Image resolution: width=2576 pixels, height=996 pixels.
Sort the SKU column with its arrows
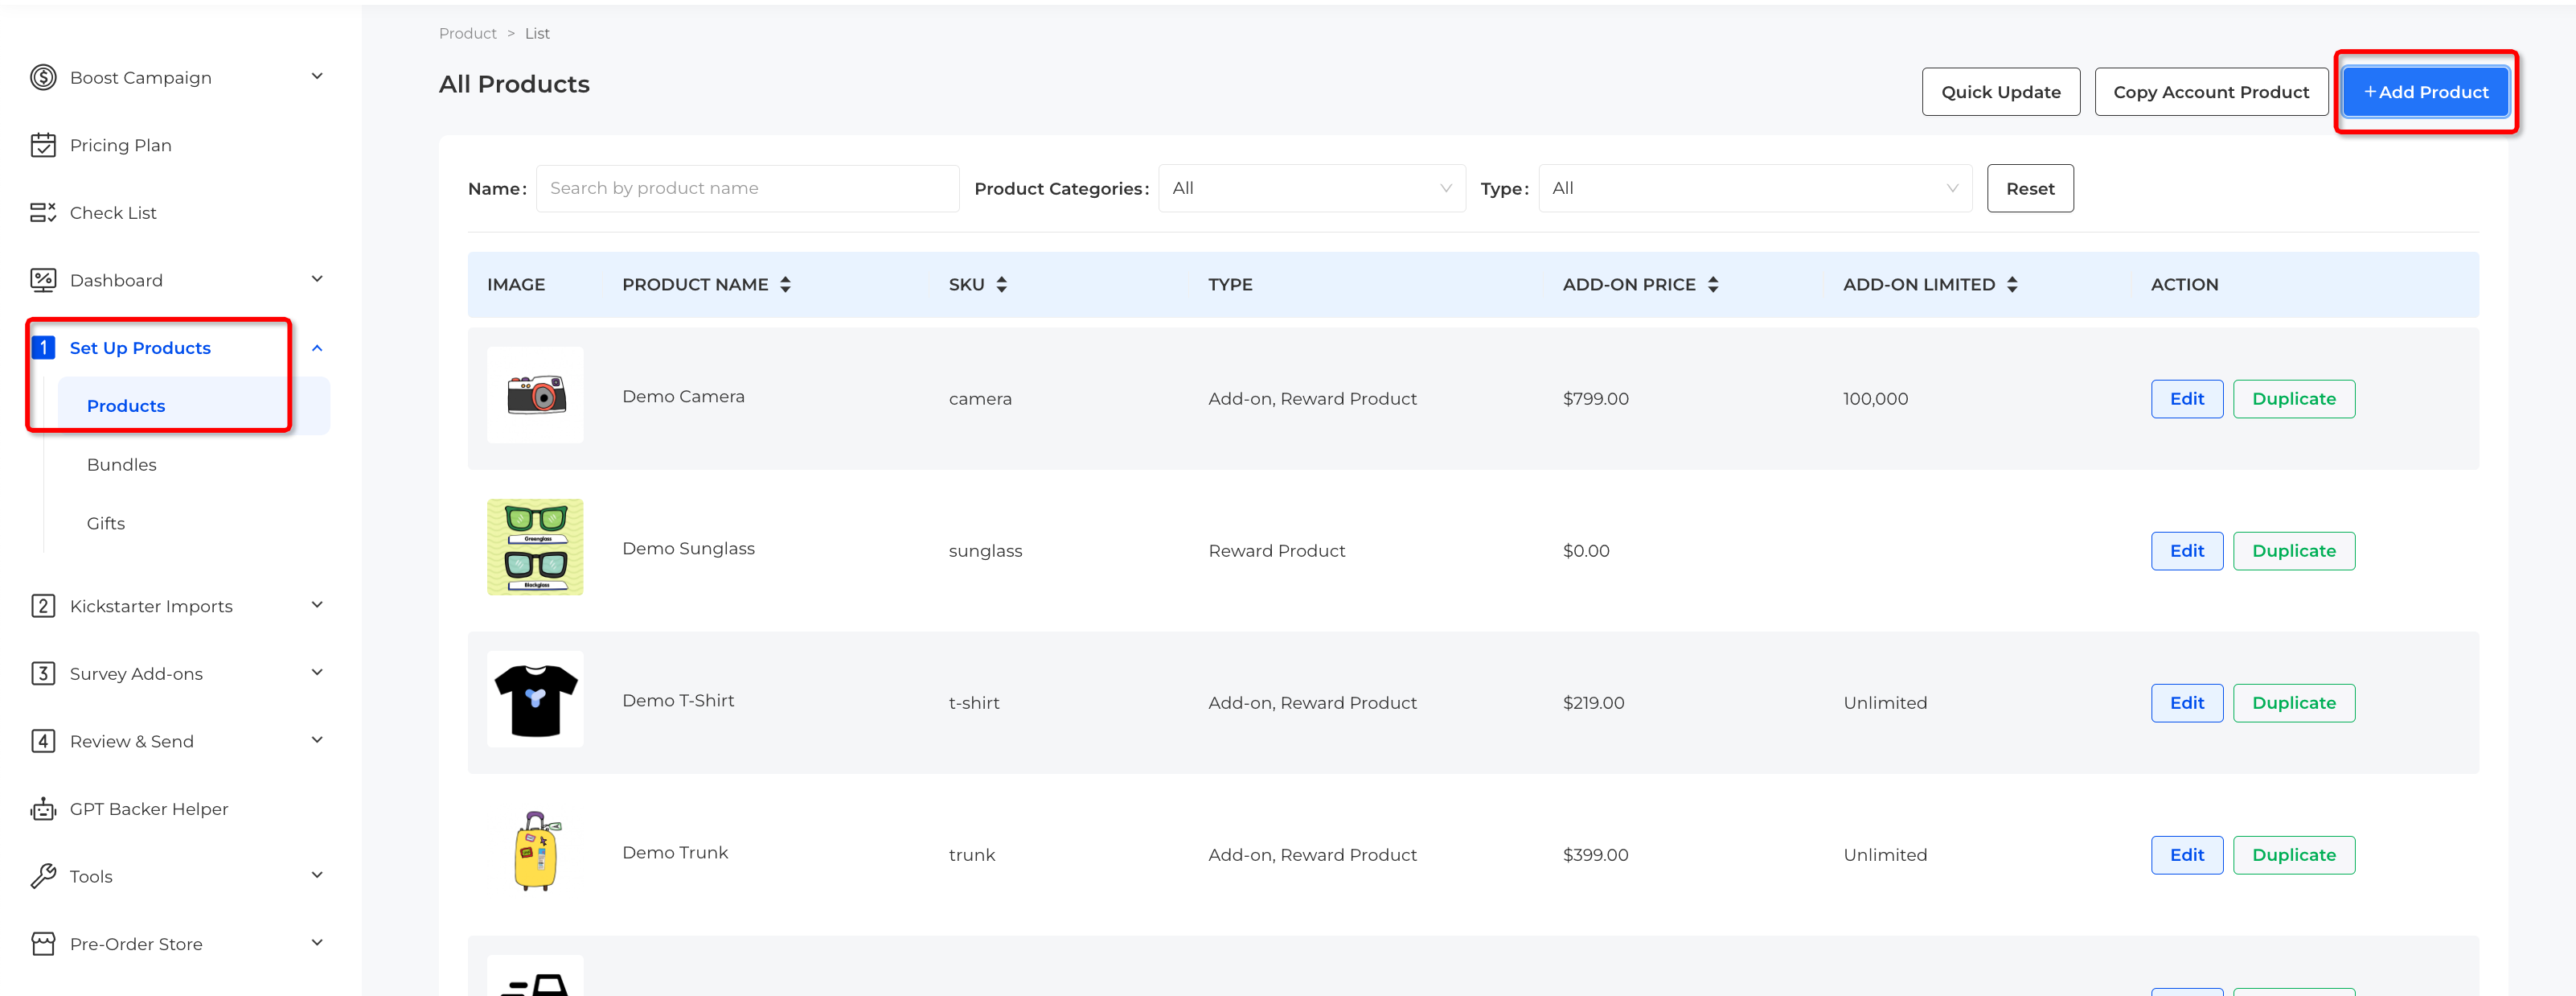1001,284
